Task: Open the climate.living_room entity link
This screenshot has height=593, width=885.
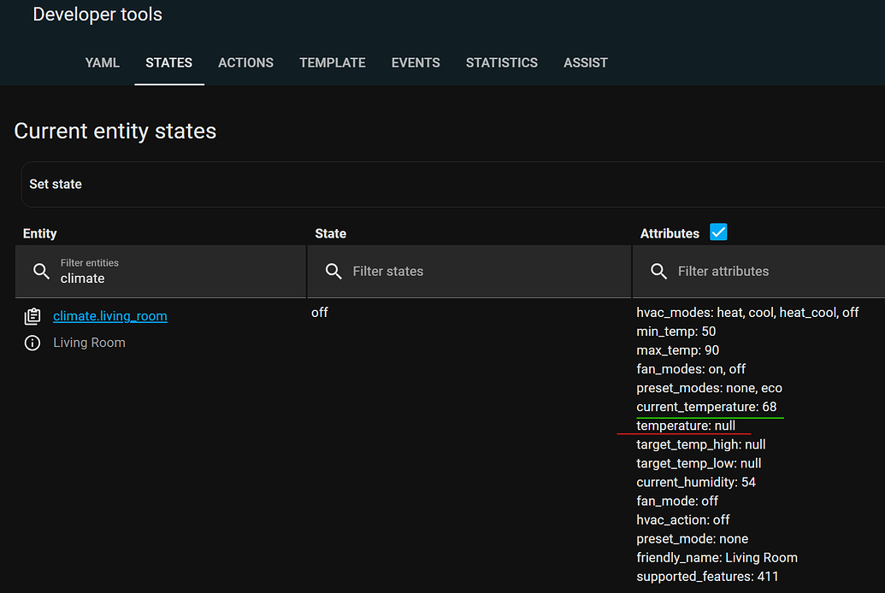Action: coord(109,315)
